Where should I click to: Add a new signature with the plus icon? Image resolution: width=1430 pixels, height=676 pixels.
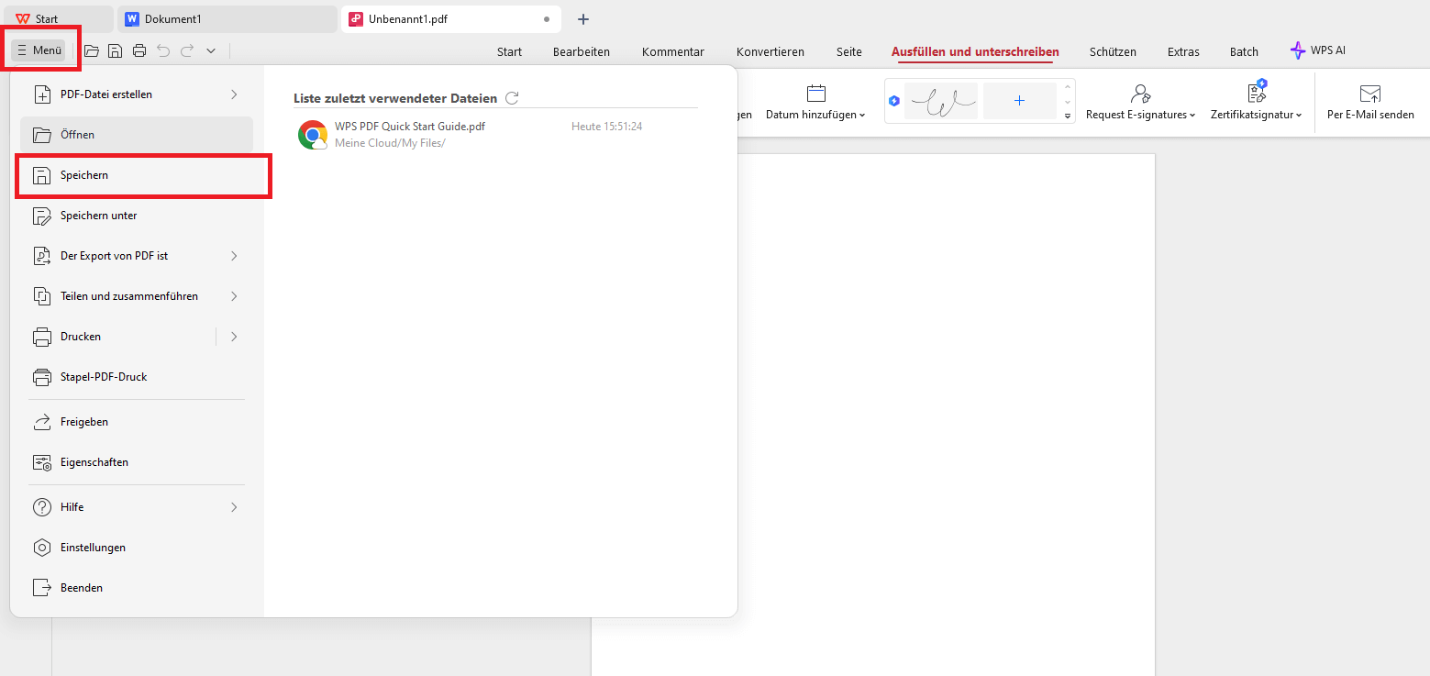tap(1019, 100)
